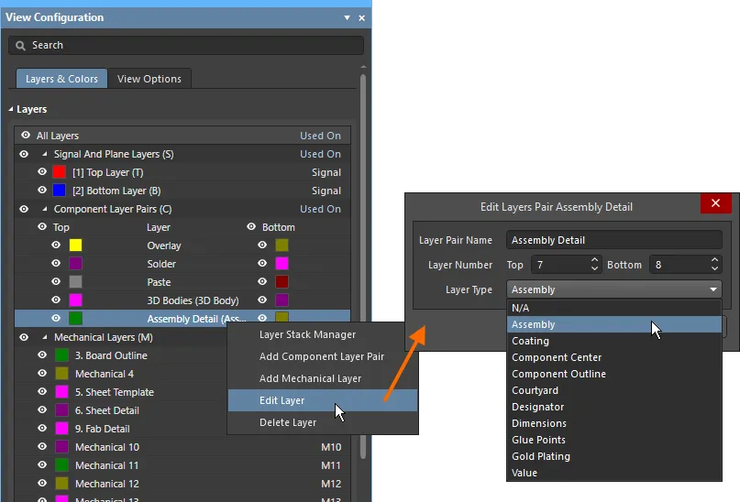Collapse the Component Layer Pairs group
Screen dimensions: 740x502
(45, 209)
